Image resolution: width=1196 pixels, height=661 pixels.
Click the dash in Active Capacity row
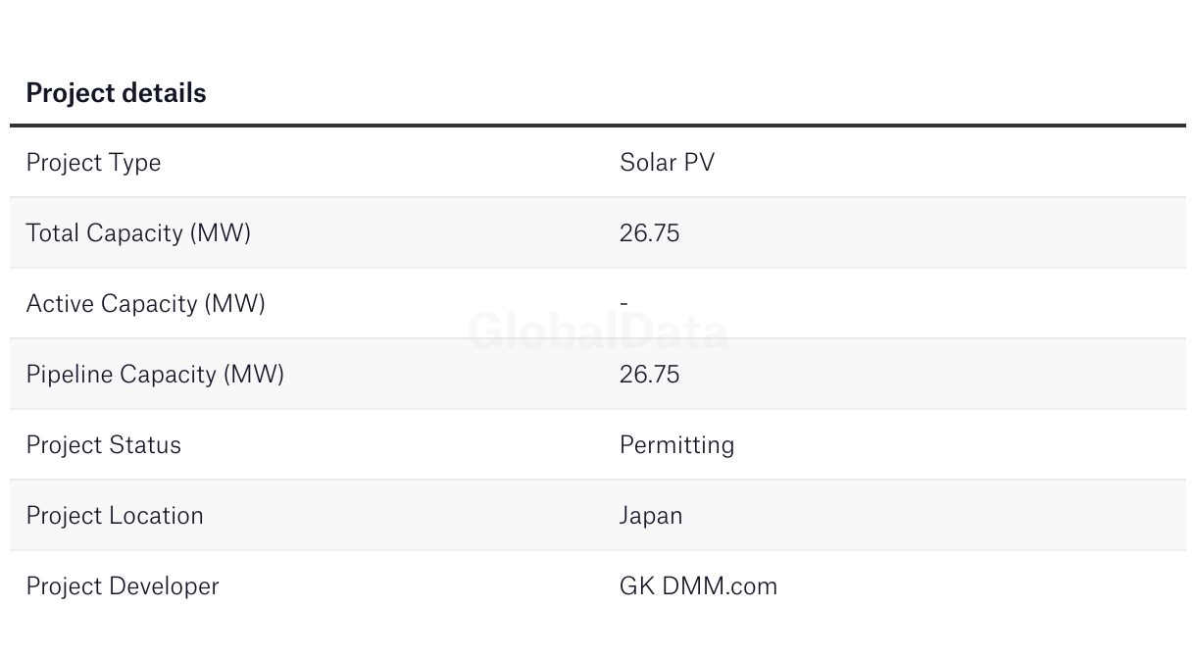pos(623,304)
